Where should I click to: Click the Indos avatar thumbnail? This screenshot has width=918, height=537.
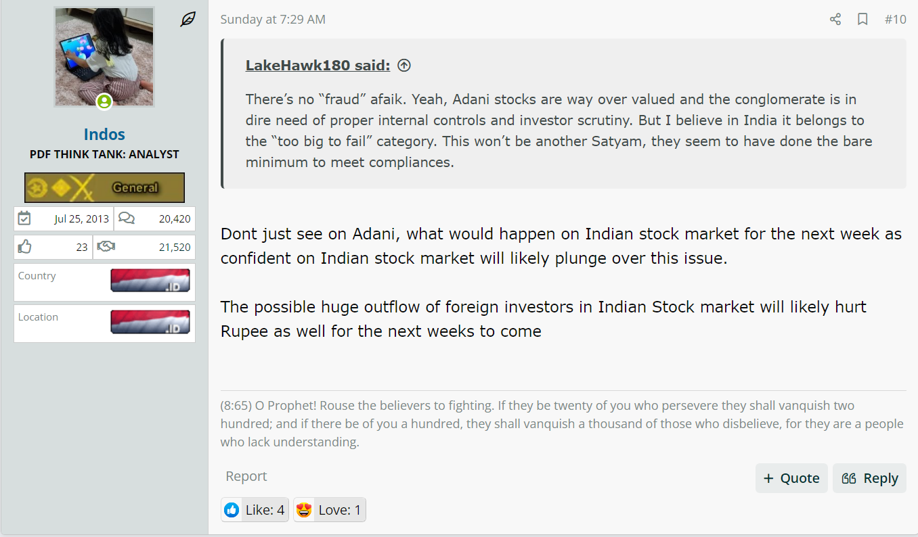click(104, 57)
